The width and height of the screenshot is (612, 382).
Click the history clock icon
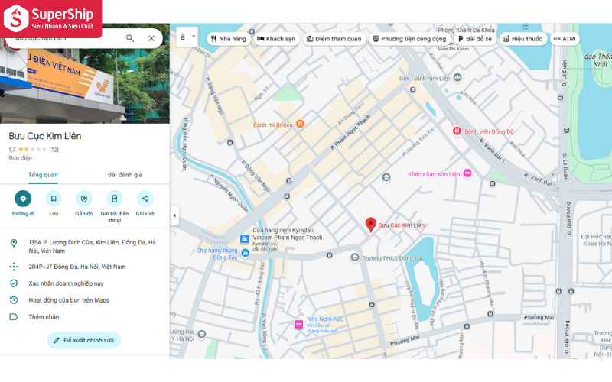tap(14, 300)
